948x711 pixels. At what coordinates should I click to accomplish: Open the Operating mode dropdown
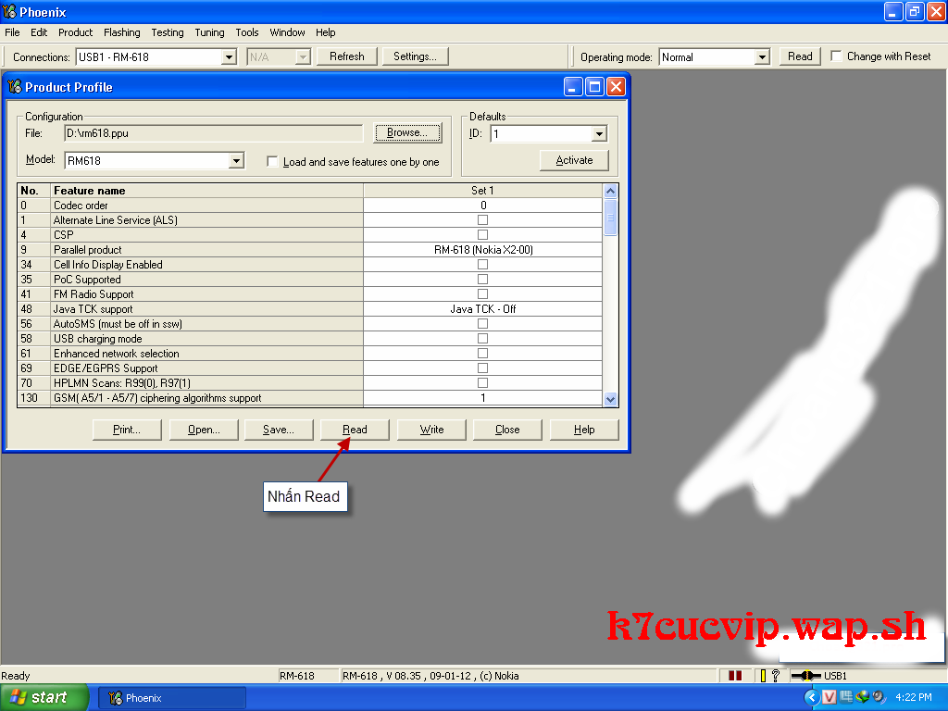pos(761,56)
